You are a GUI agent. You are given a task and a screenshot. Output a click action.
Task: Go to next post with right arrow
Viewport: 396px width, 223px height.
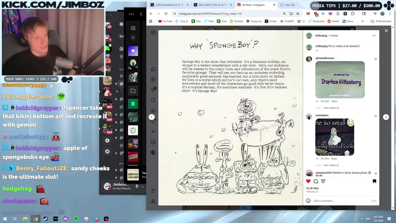(386, 117)
